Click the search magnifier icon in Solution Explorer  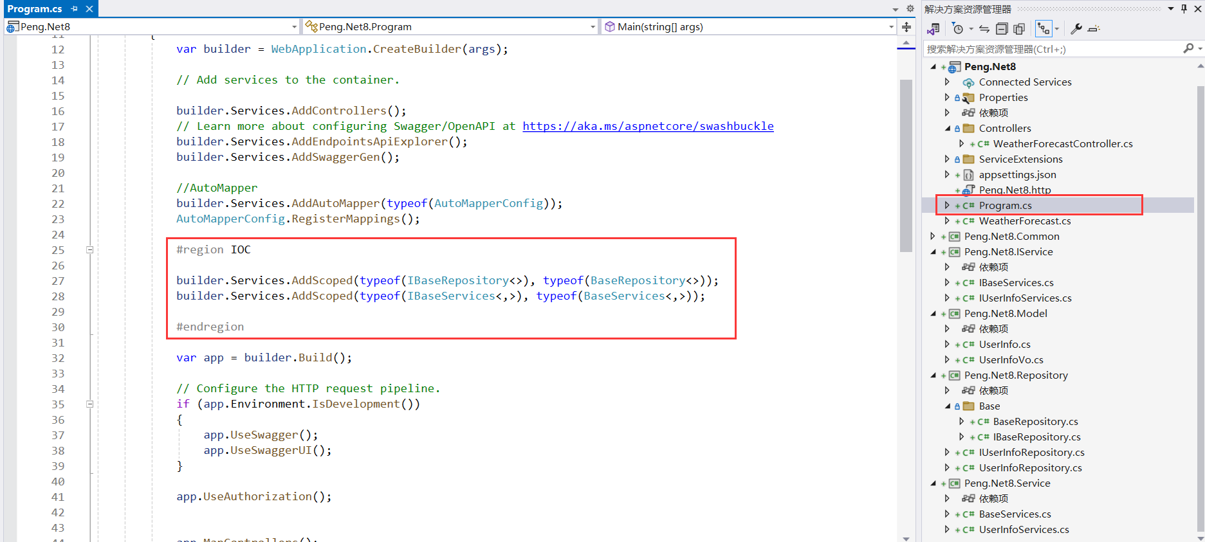[x=1188, y=49]
